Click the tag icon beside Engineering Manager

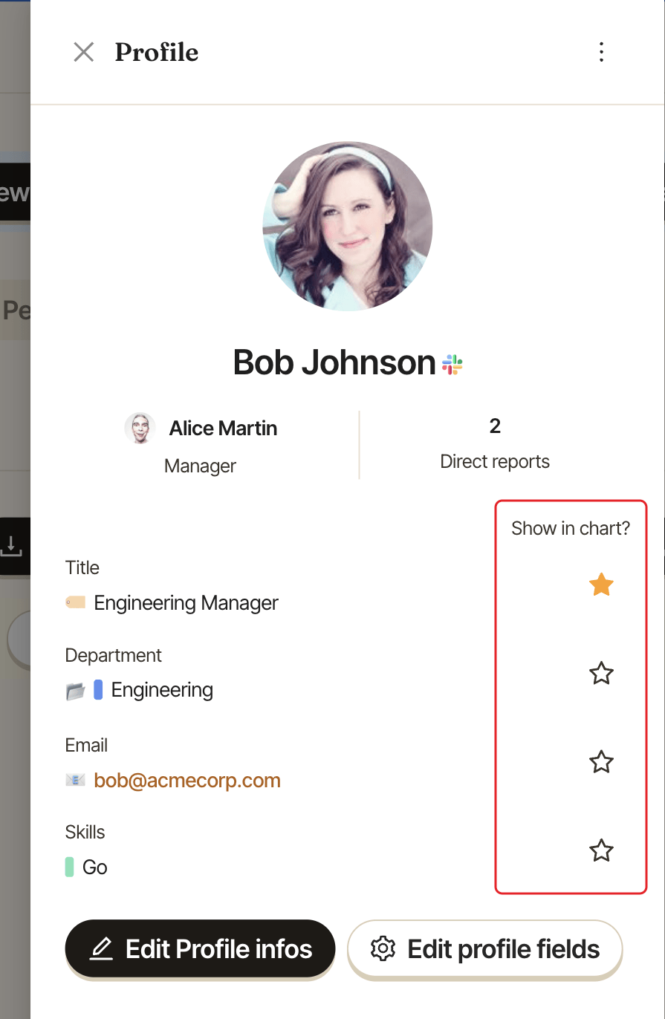[x=75, y=602]
